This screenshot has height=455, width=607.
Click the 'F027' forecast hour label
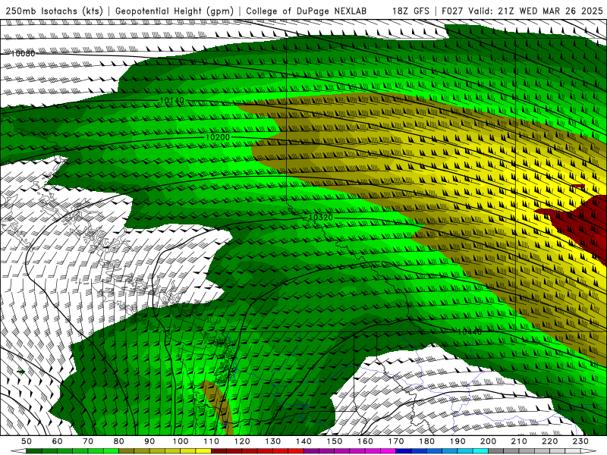pyautogui.click(x=452, y=11)
